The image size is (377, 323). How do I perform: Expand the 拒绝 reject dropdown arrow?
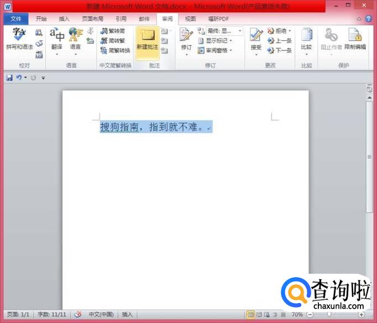290,31
